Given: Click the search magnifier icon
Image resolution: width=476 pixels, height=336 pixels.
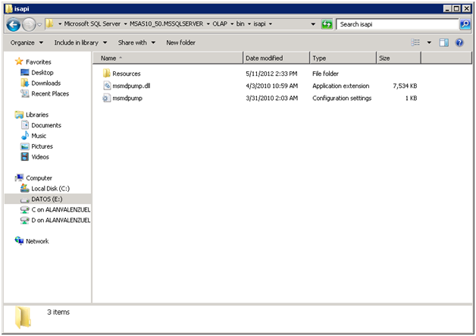Looking at the screenshot, I should [x=465, y=24].
